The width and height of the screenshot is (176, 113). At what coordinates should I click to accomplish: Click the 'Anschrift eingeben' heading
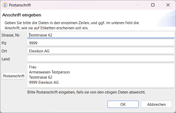(x=22, y=15)
